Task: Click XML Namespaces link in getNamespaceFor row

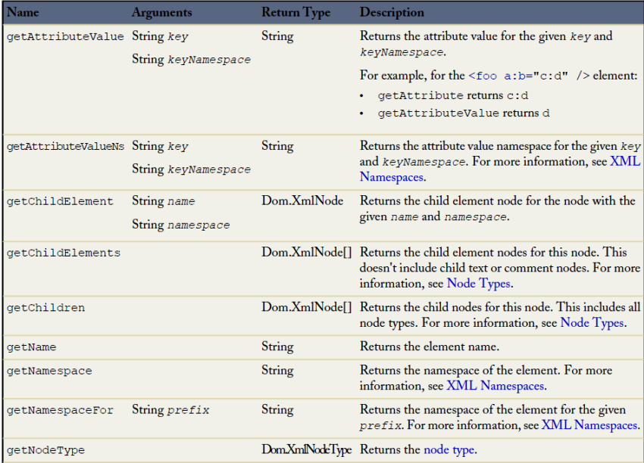Action: 589,425
